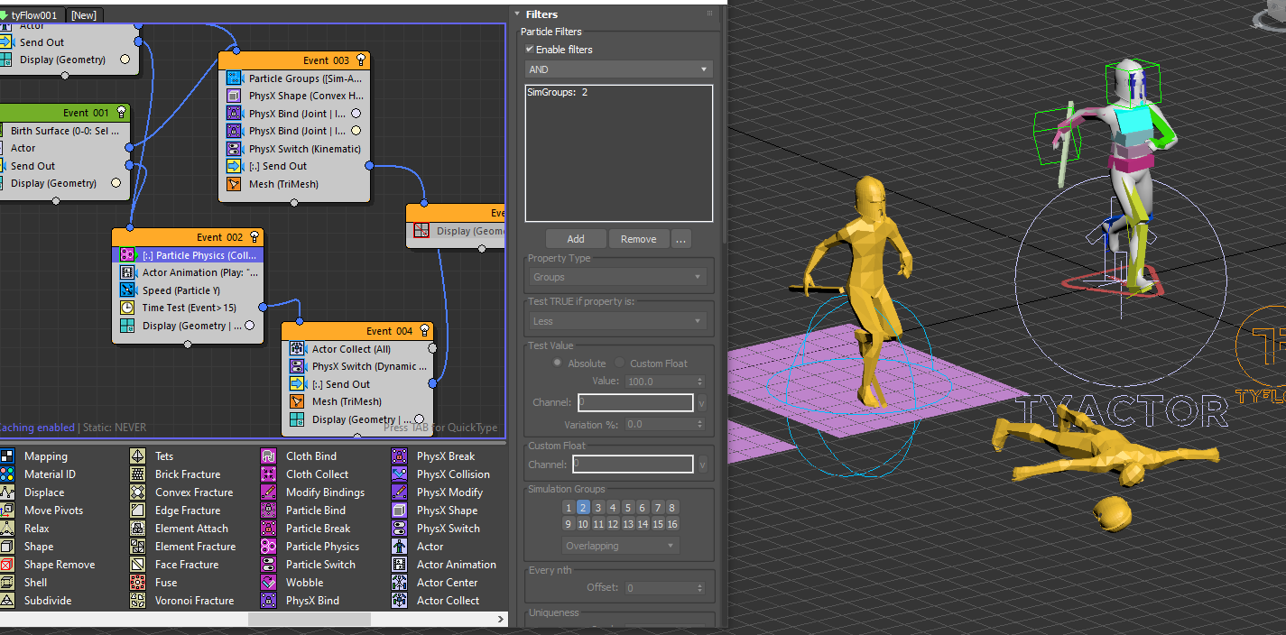This screenshot has height=635, width=1286.
Task: Toggle the Event 001 lightbulb
Action: (x=121, y=113)
